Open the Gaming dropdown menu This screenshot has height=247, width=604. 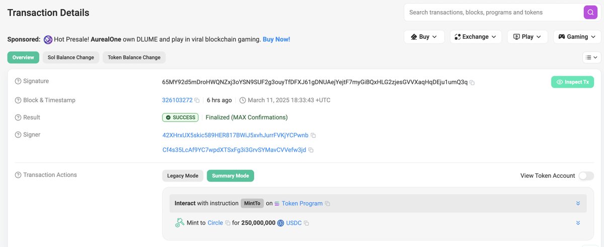tap(577, 37)
